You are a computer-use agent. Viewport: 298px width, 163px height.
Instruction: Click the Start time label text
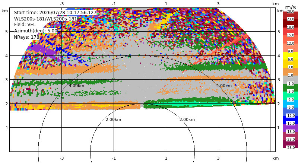55,13
